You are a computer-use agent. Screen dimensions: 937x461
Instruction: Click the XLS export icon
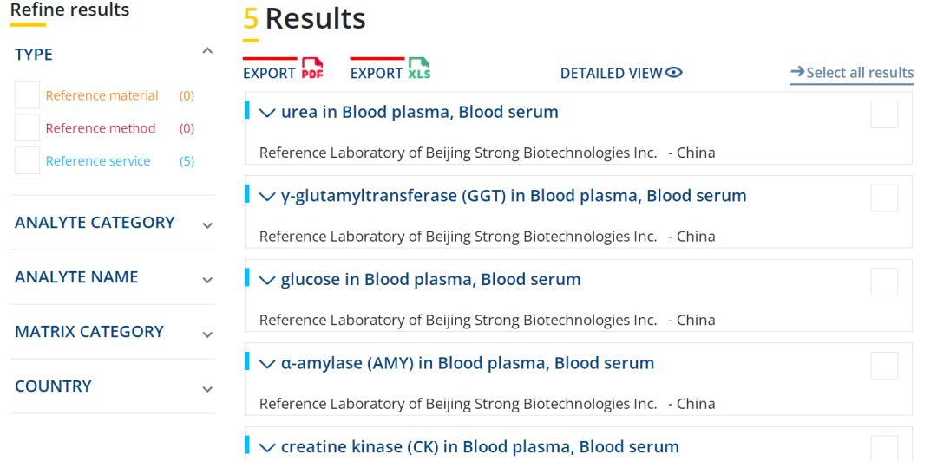click(419, 69)
